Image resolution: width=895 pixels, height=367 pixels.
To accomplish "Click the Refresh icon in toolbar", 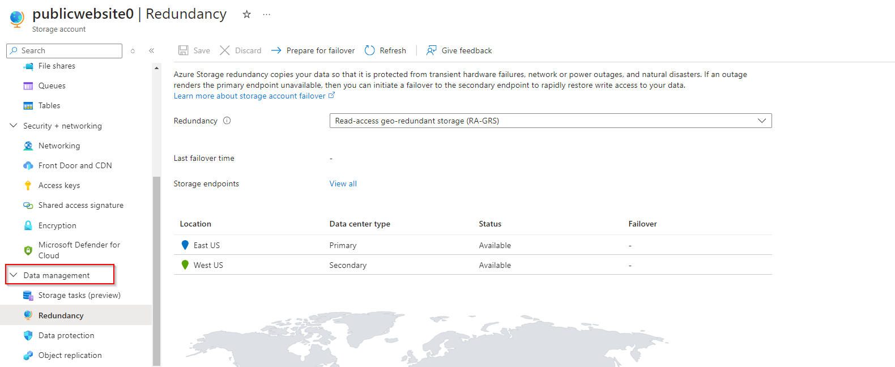I will (370, 50).
